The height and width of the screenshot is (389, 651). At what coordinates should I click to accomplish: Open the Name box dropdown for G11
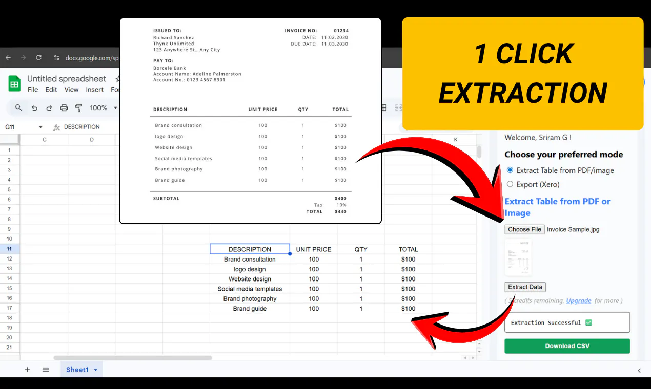(40, 127)
